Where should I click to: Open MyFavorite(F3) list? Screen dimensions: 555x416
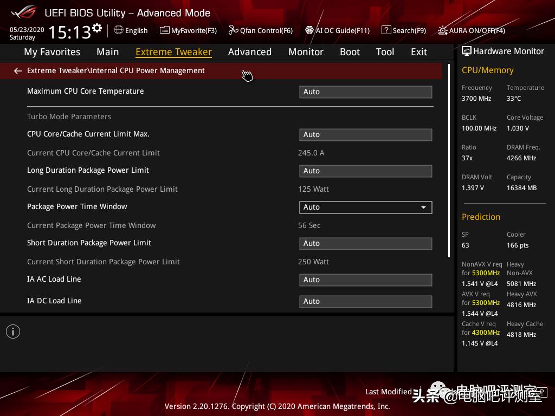[x=188, y=30]
